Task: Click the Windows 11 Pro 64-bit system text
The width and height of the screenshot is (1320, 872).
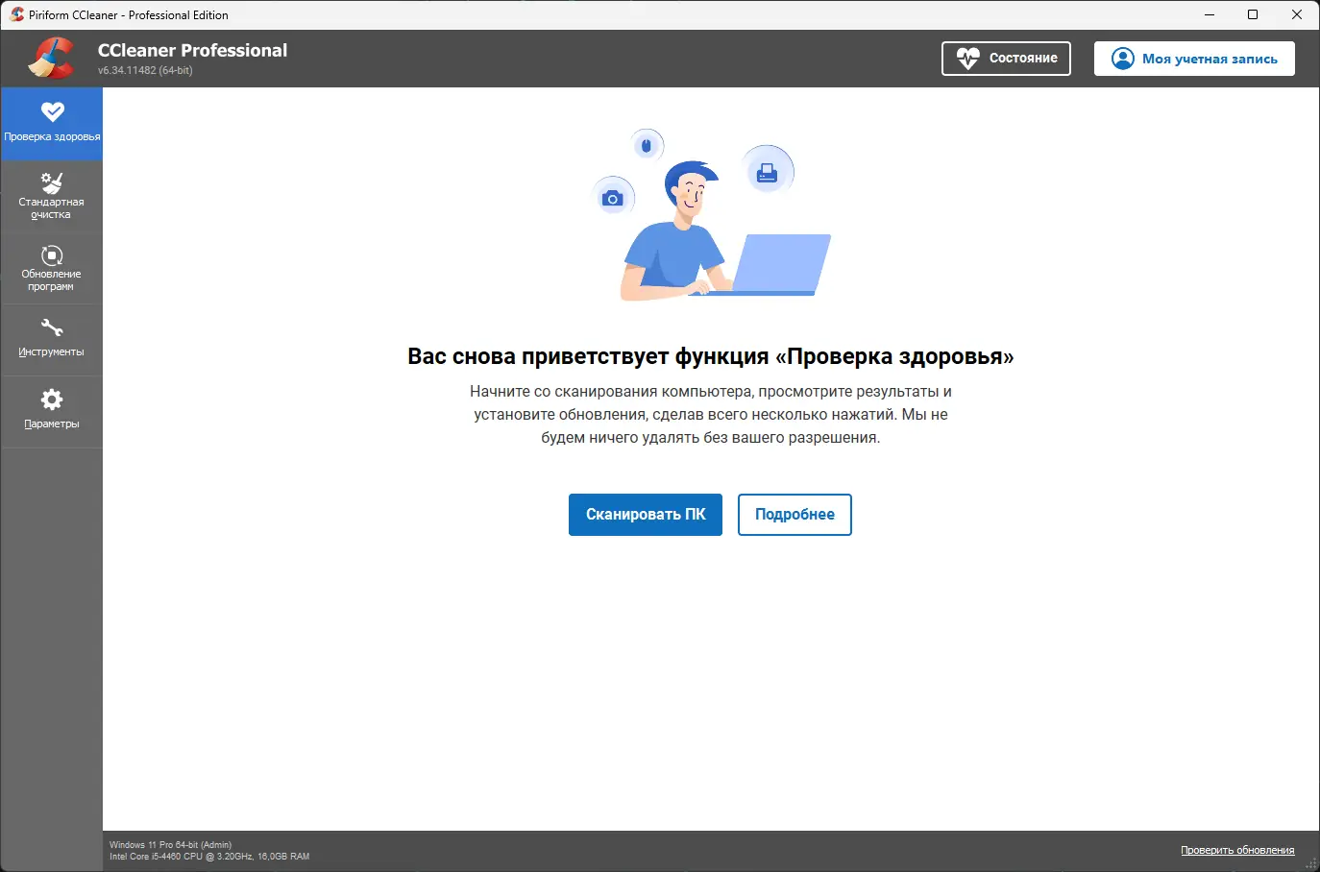Action: pyautogui.click(x=170, y=845)
